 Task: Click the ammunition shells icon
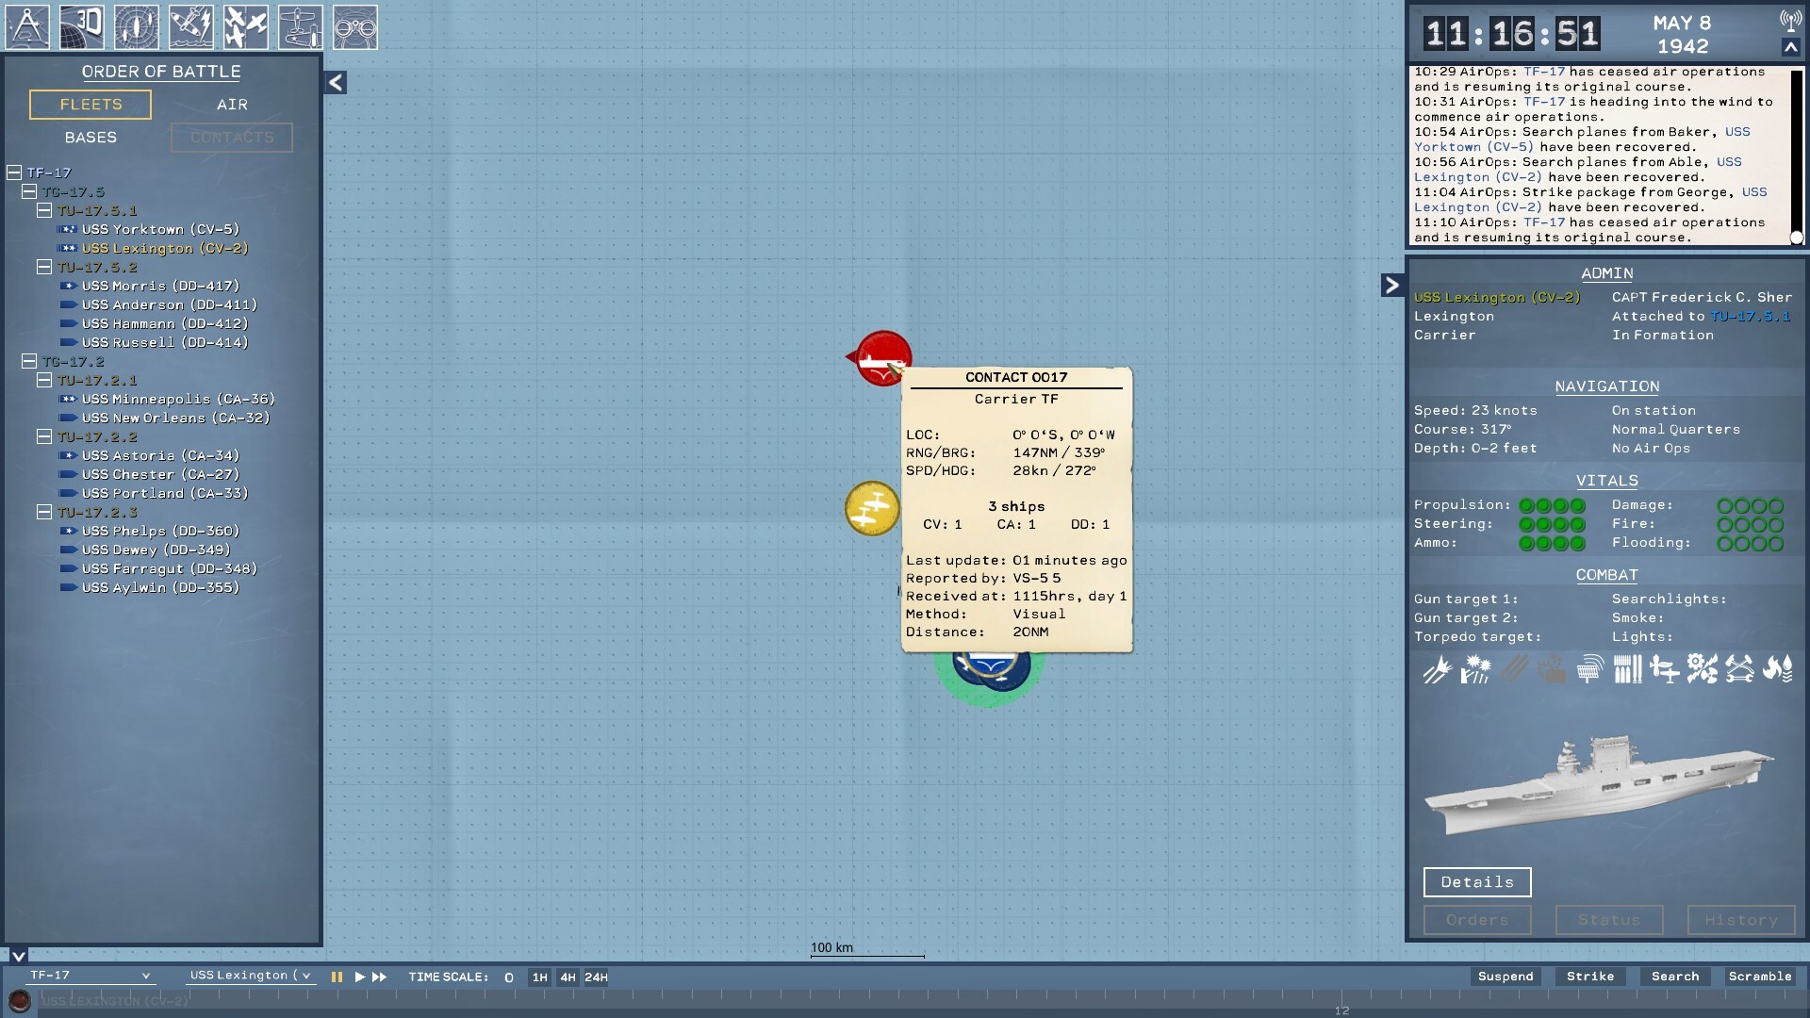[1627, 669]
